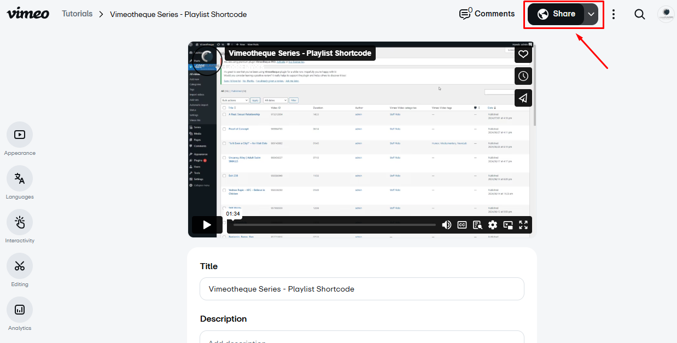Open the Comments panel
The height and width of the screenshot is (343, 677).
(x=487, y=14)
